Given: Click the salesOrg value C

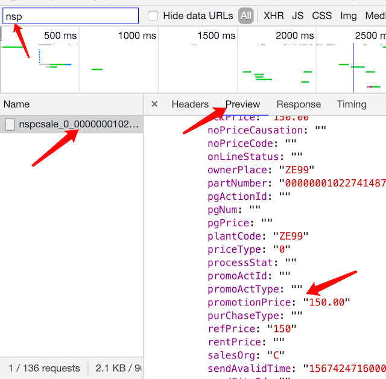Looking at the screenshot, I should click(x=276, y=355).
